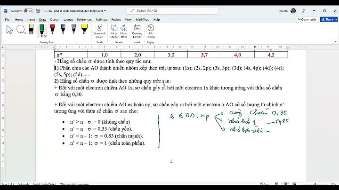Switch to Read Mode view
Screen dimensions: 339x190
[276, 184]
